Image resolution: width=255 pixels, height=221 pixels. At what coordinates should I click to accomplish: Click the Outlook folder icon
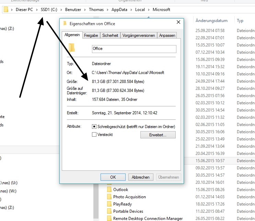(109, 190)
